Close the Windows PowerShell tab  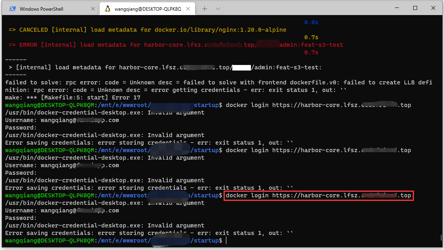[x=93, y=9]
